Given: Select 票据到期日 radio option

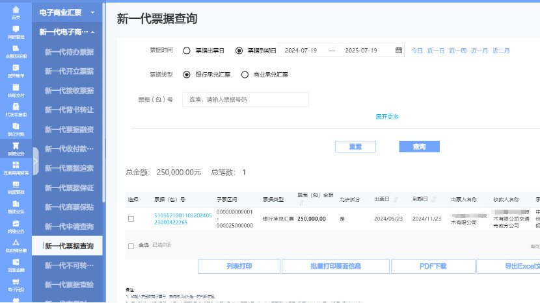Looking at the screenshot, I should point(239,51).
